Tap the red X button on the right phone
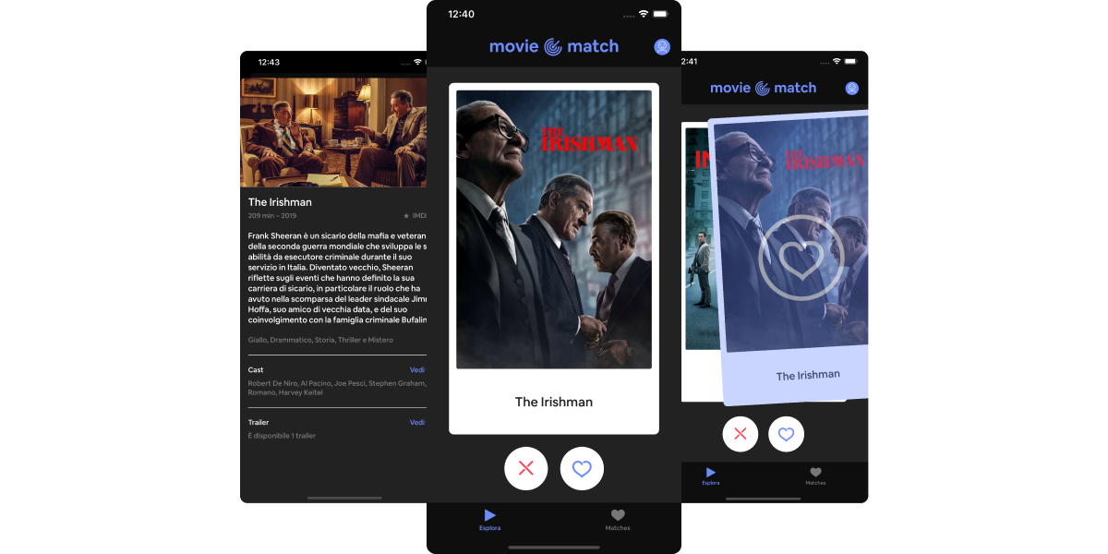 [x=740, y=433]
